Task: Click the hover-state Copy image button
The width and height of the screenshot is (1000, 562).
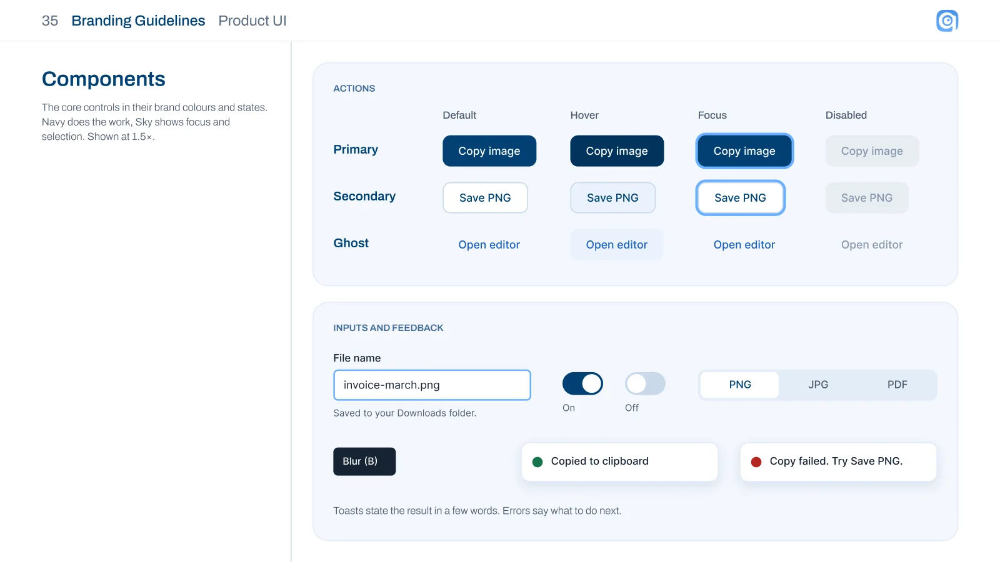Action: (617, 151)
